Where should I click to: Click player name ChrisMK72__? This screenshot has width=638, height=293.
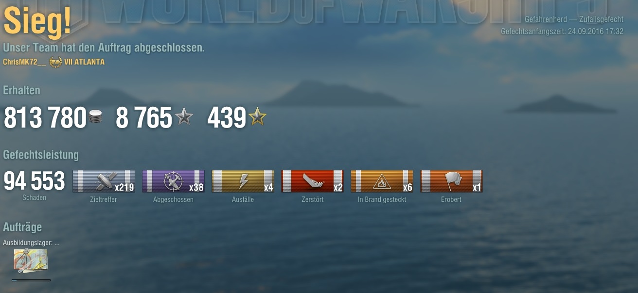click(24, 62)
